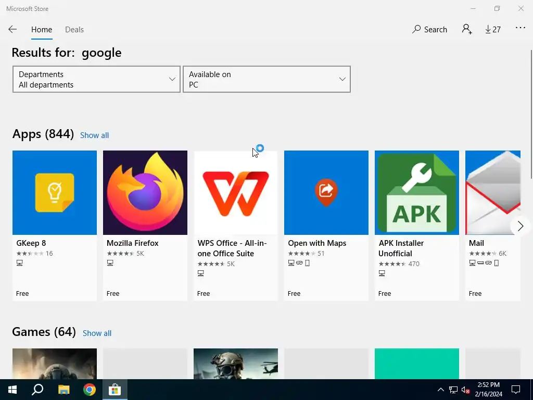
Task: Open the Mail envelope app tile
Action: (x=492, y=193)
